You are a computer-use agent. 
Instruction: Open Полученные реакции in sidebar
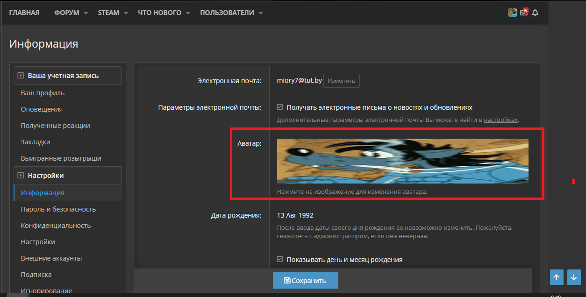[x=56, y=126]
